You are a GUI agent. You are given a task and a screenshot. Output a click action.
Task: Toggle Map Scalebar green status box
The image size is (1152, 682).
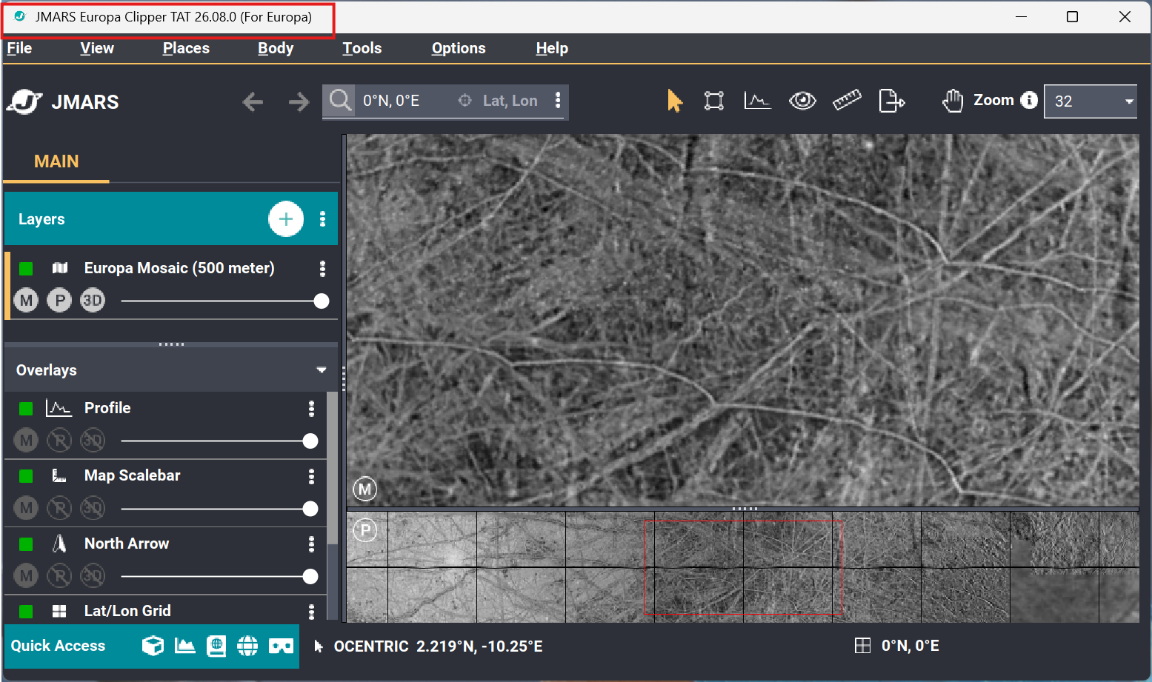tap(26, 475)
